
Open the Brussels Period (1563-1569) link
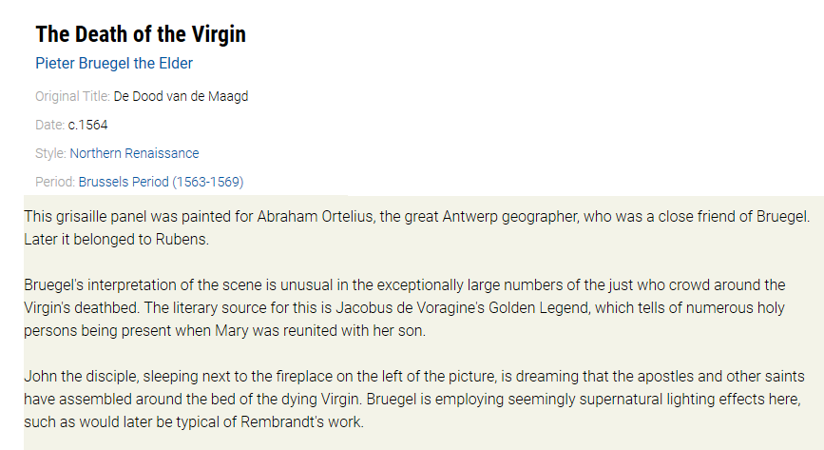point(161,182)
